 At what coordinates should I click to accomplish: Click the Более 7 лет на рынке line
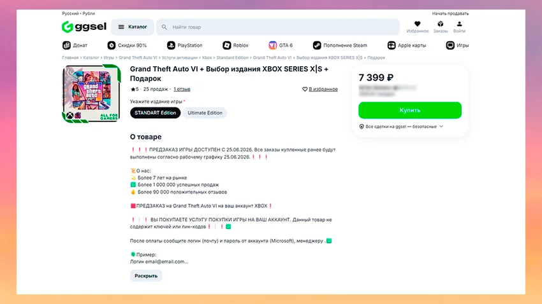[x=162, y=177]
